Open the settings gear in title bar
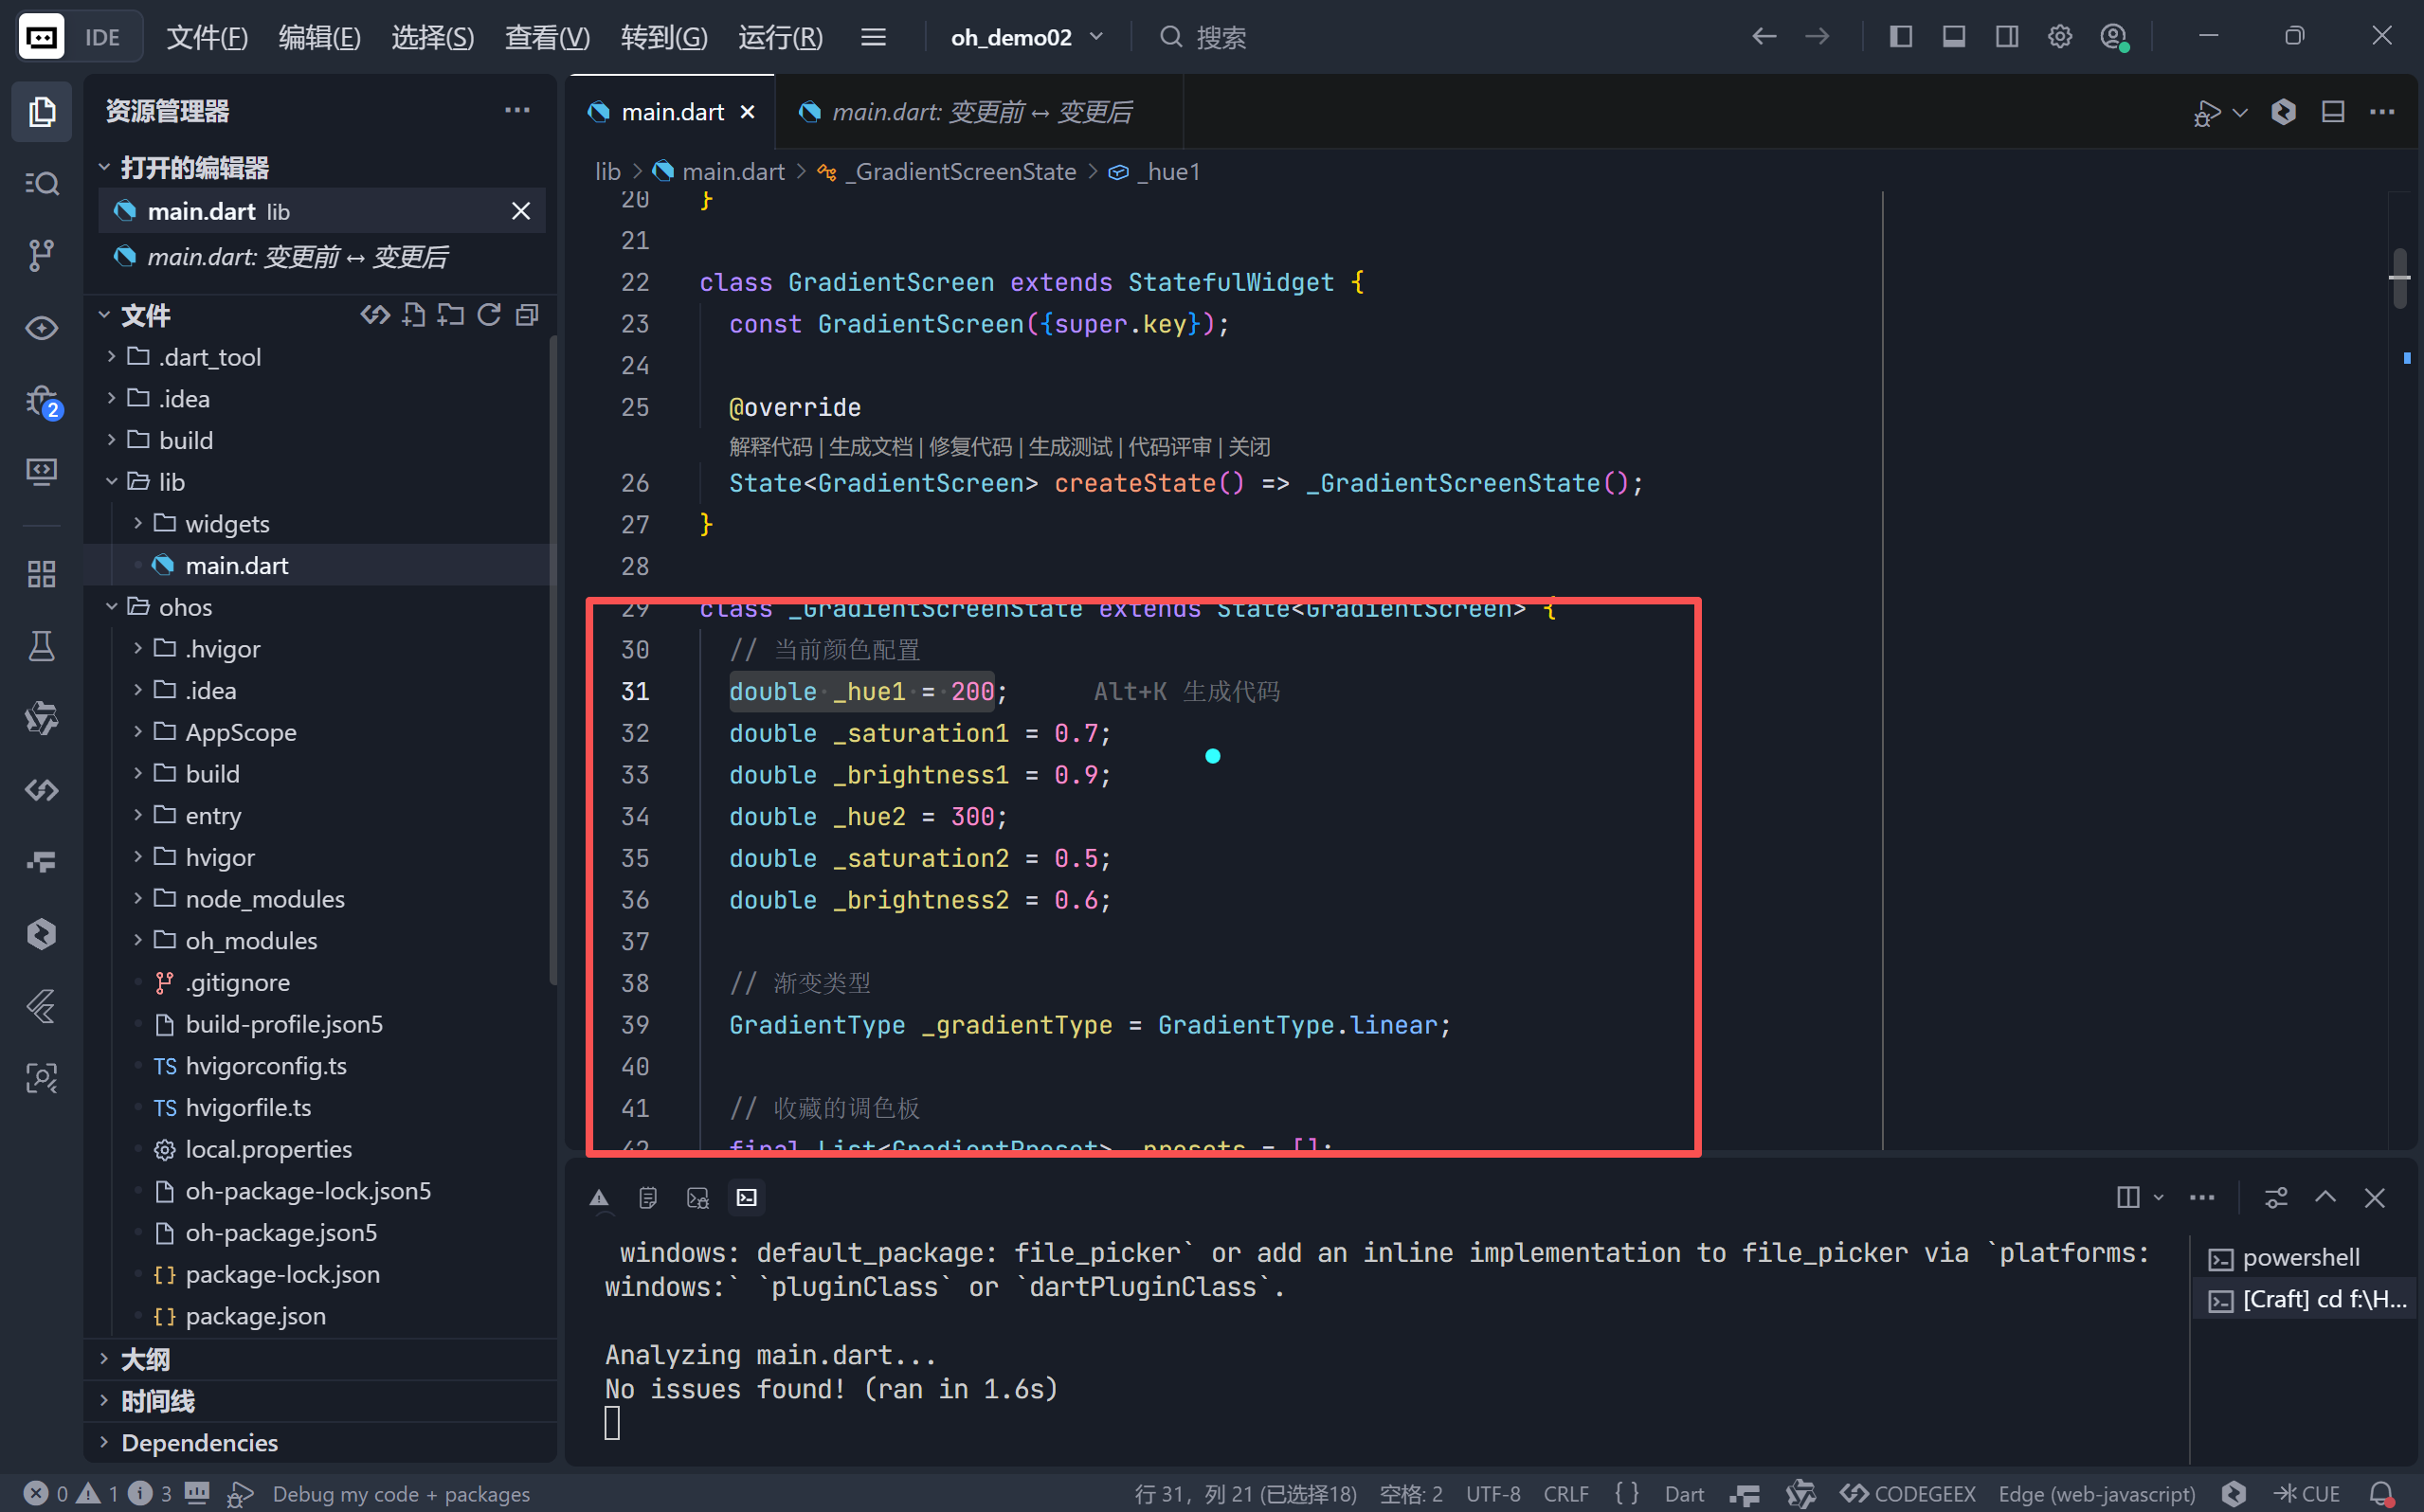Image resolution: width=2424 pixels, height=1512 pixels. click(x=2060, y=37)
